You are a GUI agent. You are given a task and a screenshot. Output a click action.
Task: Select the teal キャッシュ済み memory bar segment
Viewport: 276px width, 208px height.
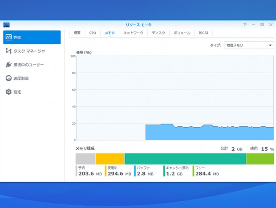pyautogui.click(x=185, y=159)
